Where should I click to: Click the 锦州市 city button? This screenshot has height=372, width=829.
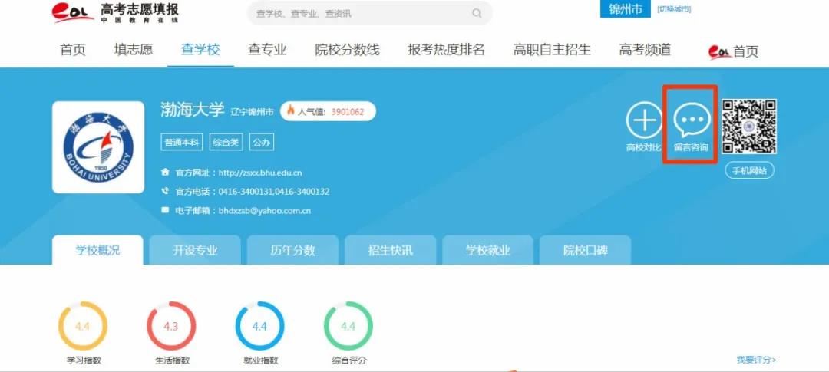pyautogui.click(x=626, y=9)
